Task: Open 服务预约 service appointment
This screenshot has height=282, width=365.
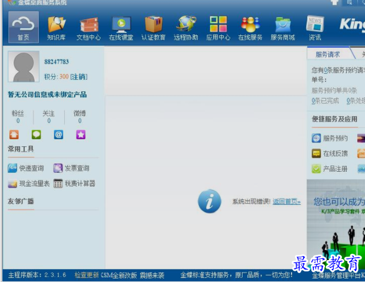Action: click(330, 138)
